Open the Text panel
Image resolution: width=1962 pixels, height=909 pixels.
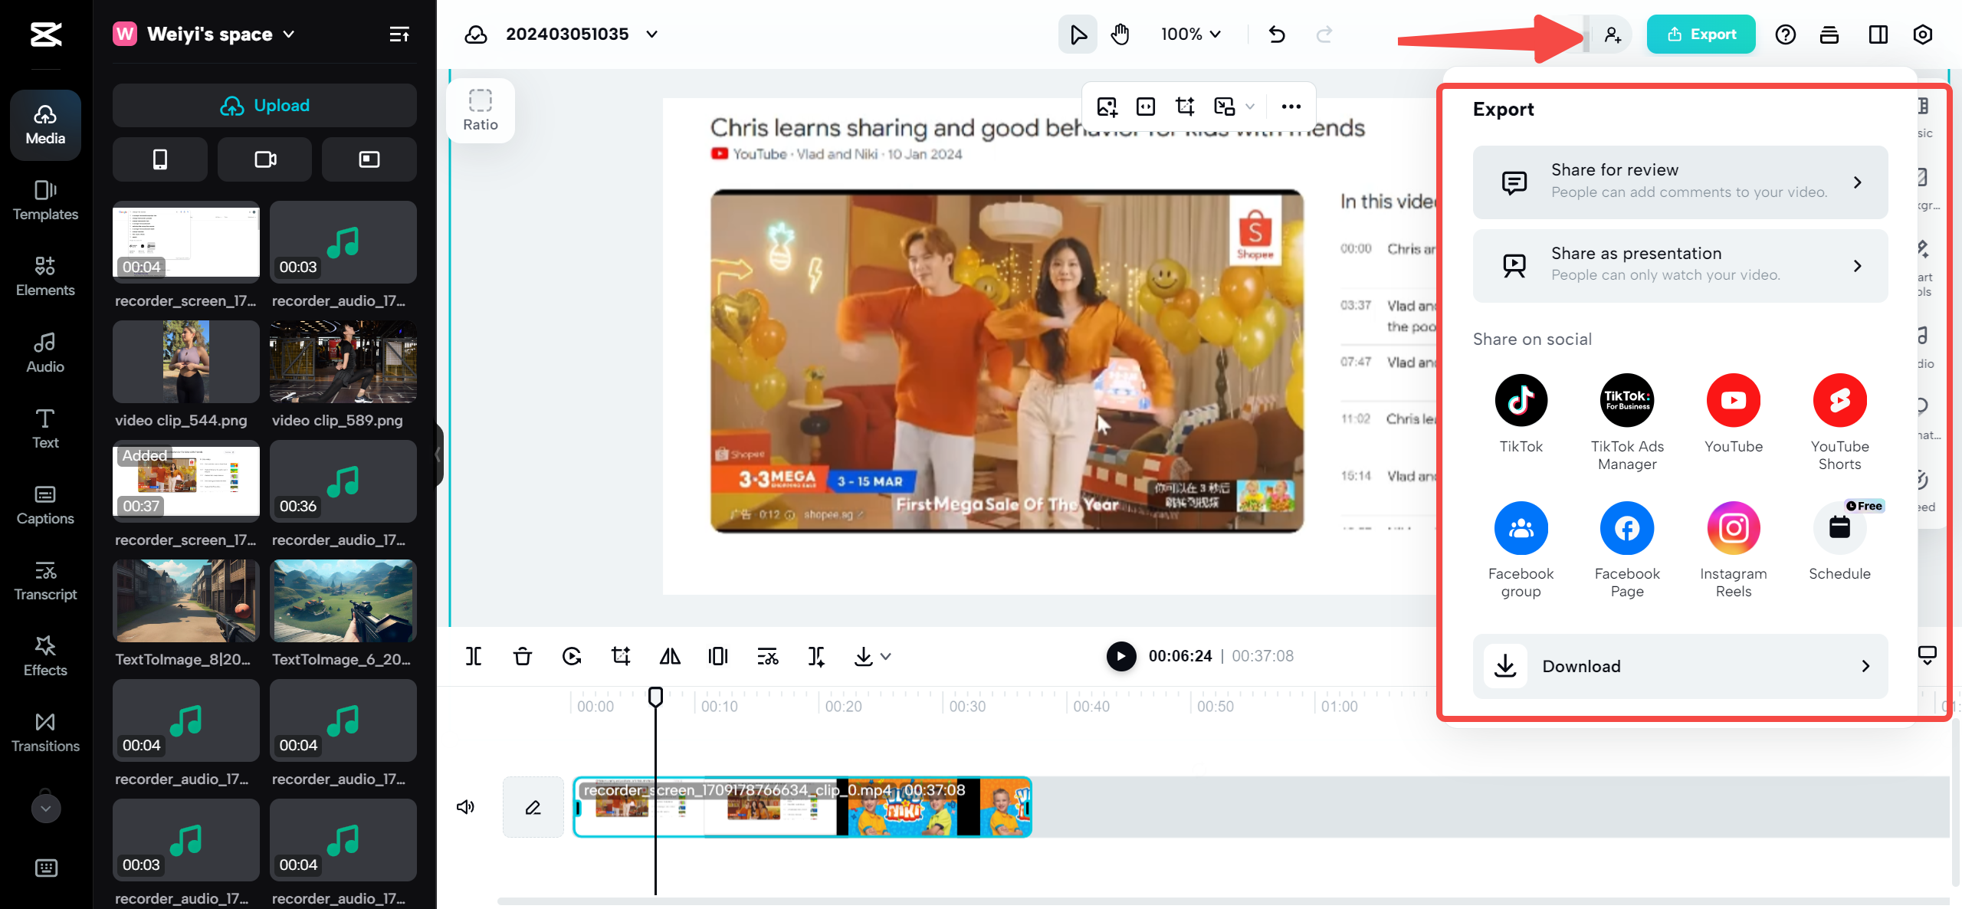[x=44, y=428]
